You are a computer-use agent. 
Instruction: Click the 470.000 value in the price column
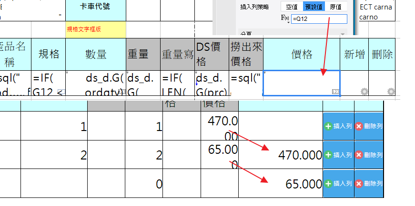pos(300,155)
